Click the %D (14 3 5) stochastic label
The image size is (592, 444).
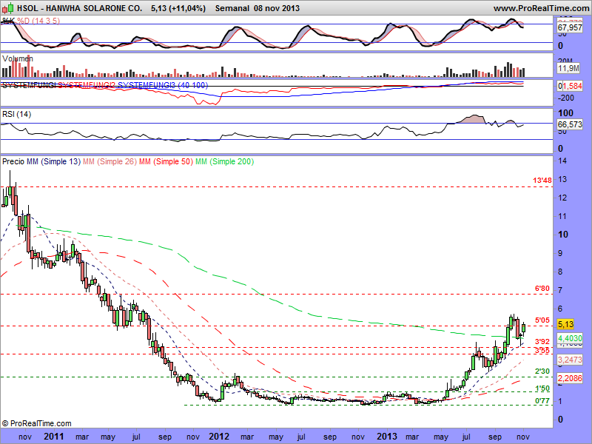point(38,21)
